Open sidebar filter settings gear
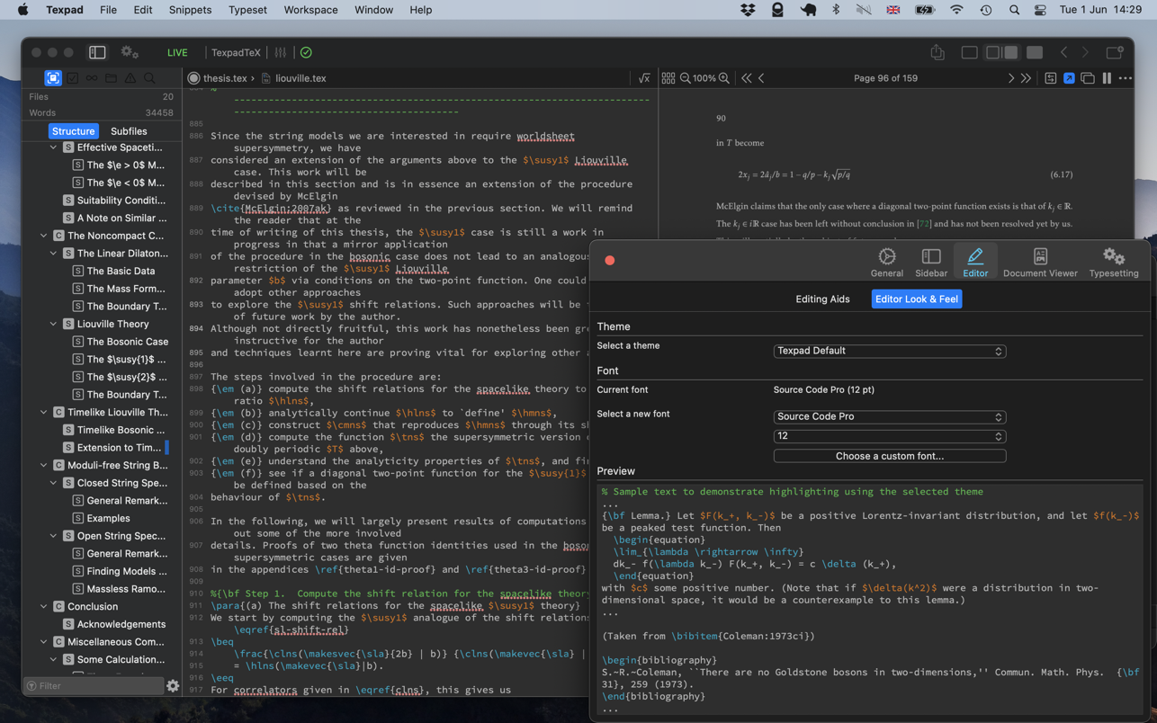The image size is (1157, 723). coord(173,686)
